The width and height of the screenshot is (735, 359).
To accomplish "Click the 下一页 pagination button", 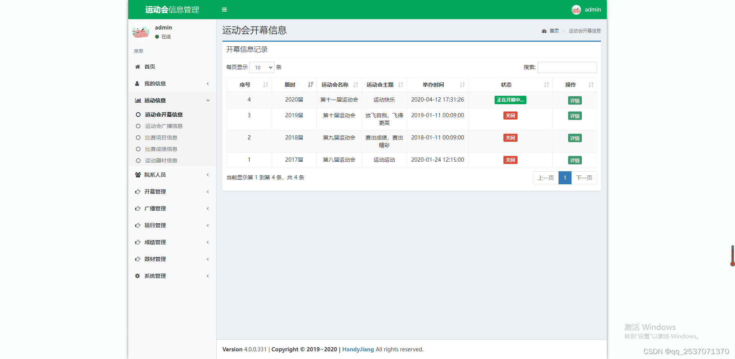I will (584, 178).
